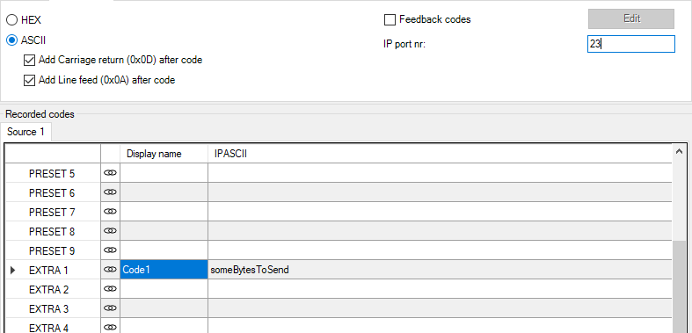Viewport: 692px width, 333px height.
Task: Click the link icon in PRESET 6 row
Action: click(110, 192)
